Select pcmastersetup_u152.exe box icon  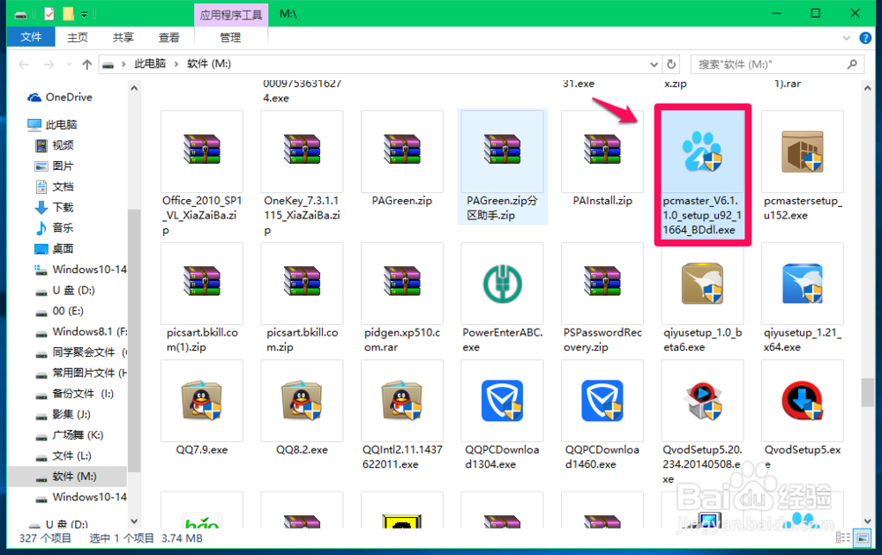(x=802, y=152)
